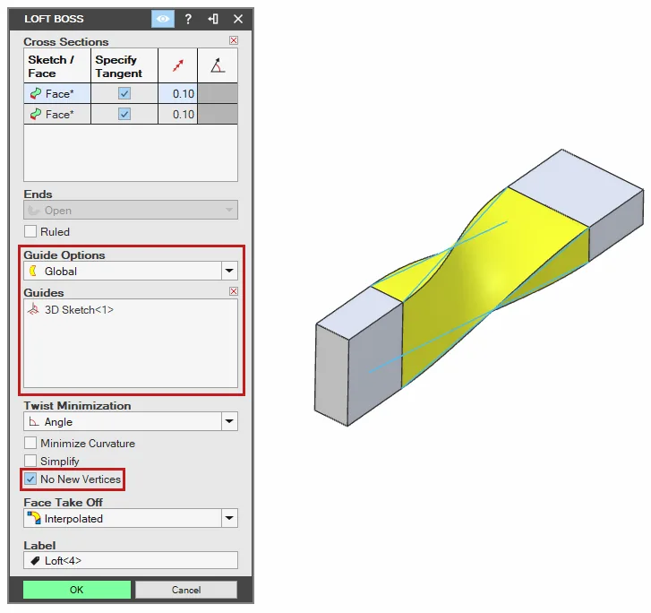Open the Ends dropdown showing Open

(x=131, y=211)
